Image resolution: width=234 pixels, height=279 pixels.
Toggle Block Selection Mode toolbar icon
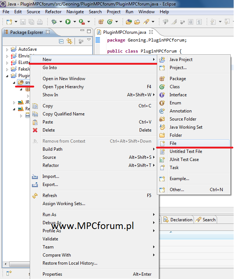click(191, 22)
